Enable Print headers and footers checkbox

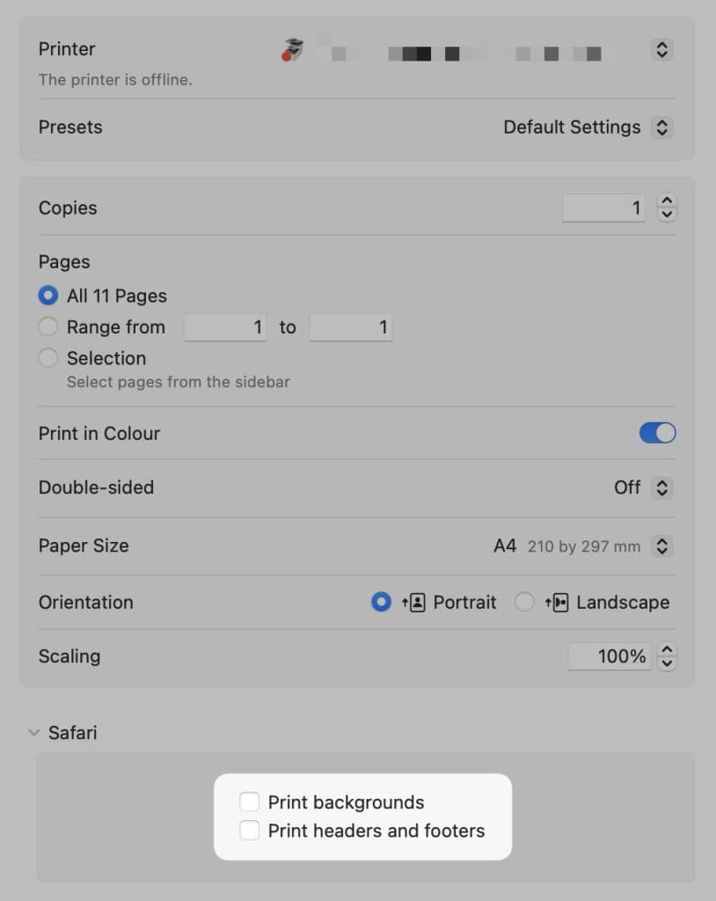[x=250, y=831]
